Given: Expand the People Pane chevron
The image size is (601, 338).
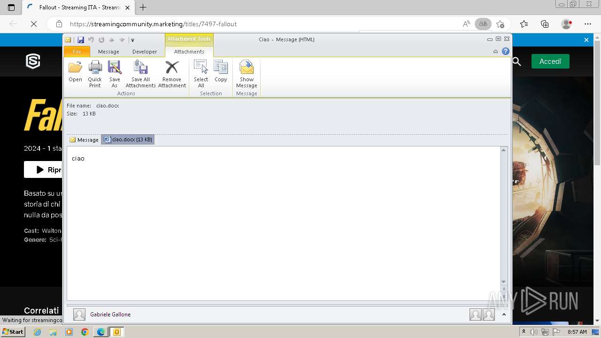Looking at the screenshot, I should (503, 315).
